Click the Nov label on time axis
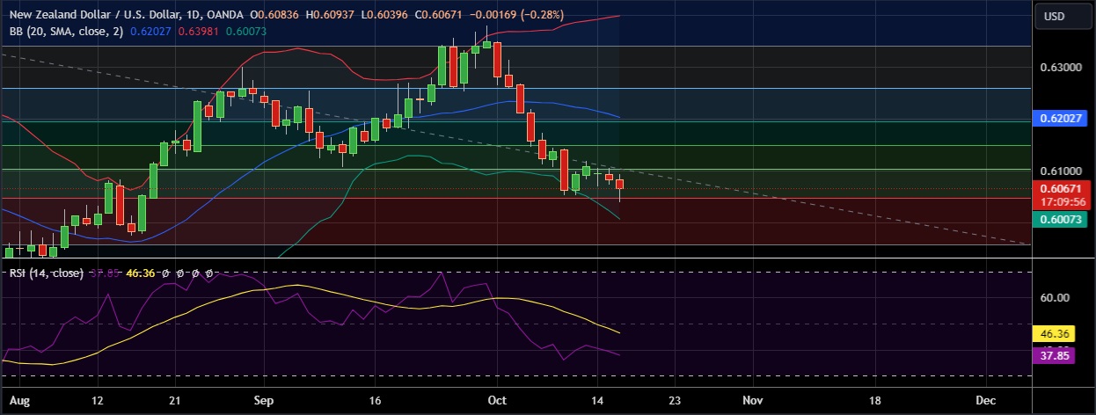 pos(753,400)
